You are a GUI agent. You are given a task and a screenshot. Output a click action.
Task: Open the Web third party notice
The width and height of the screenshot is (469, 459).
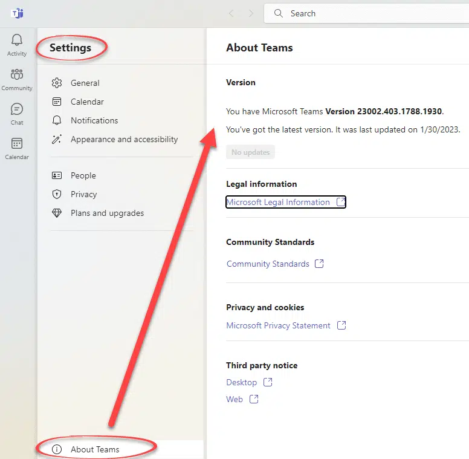coord(234,399)
